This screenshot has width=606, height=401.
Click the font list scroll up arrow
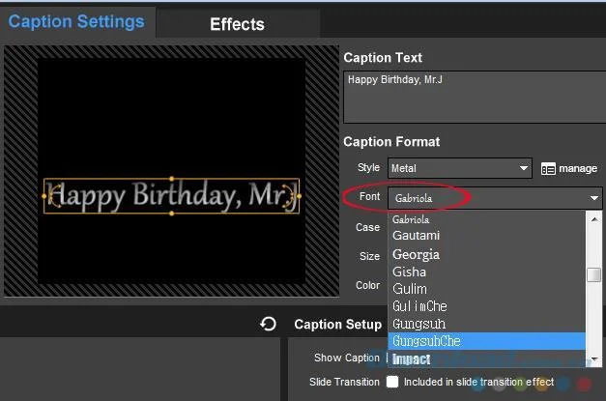pyautogui.click(x=594, y=219)
